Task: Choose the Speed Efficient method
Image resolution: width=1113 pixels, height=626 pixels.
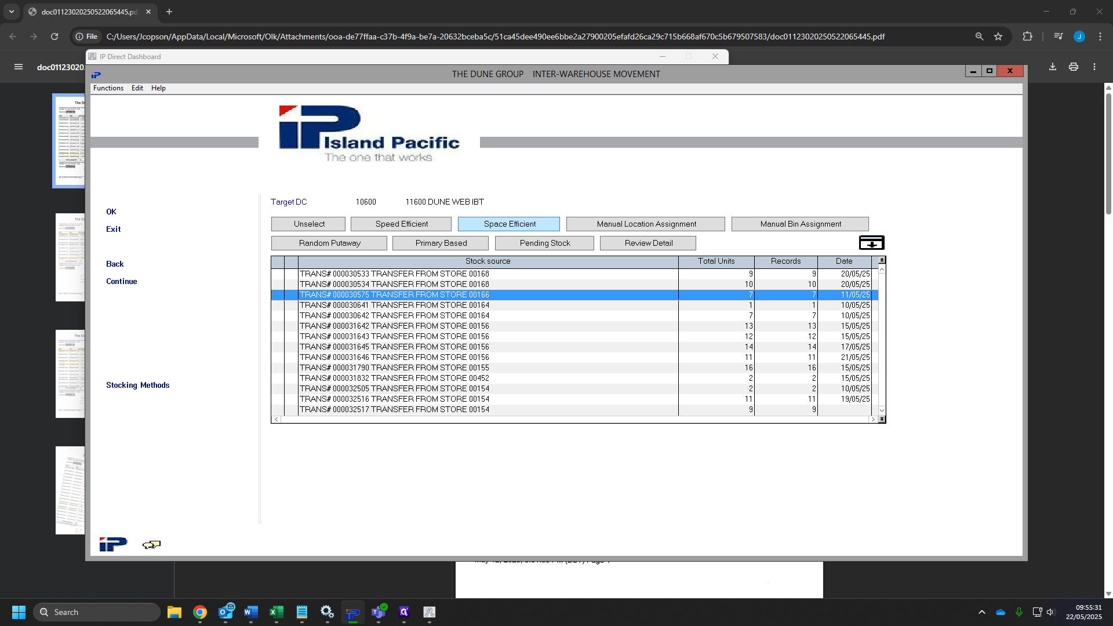Action: click(401, 224)
